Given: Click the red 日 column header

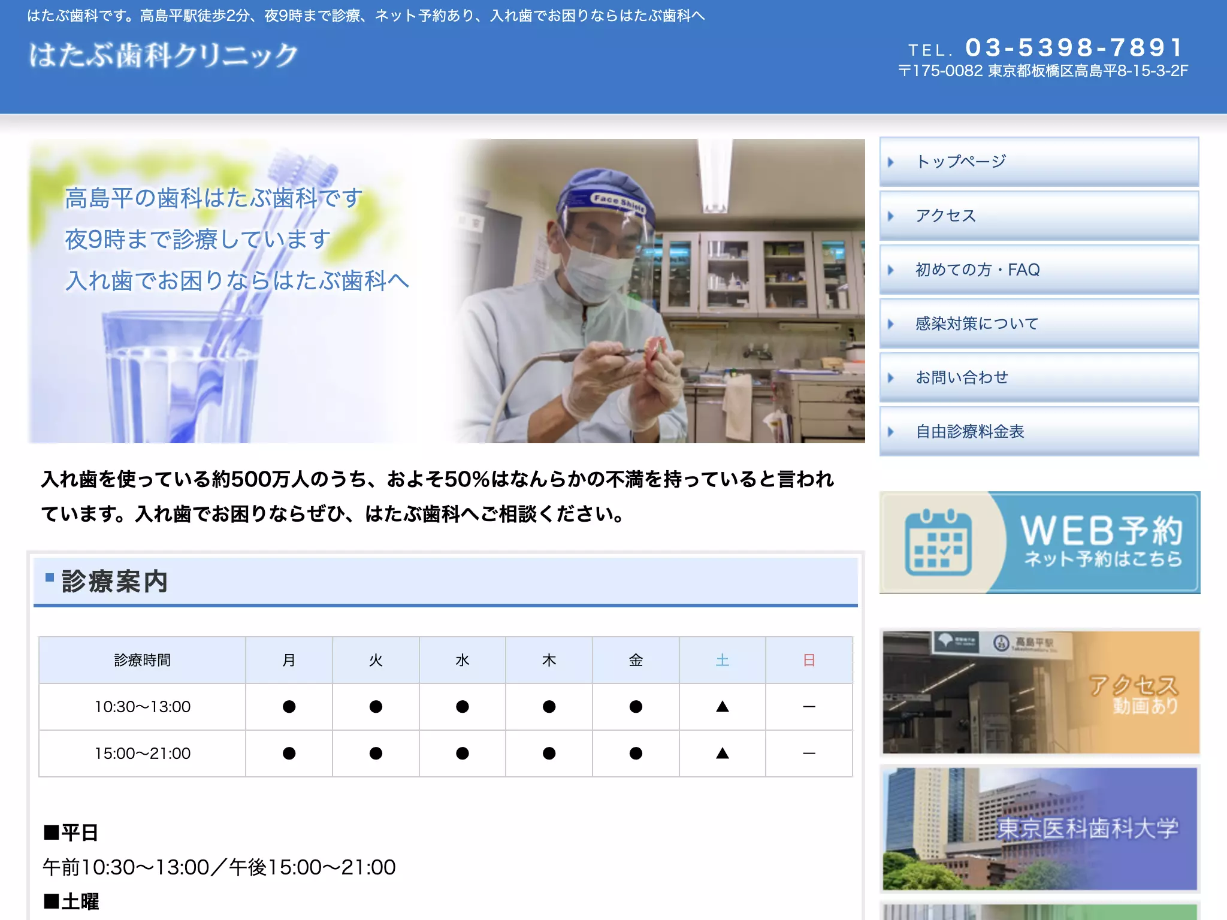Looking at the screenshot, I should [x=809, y=660].
